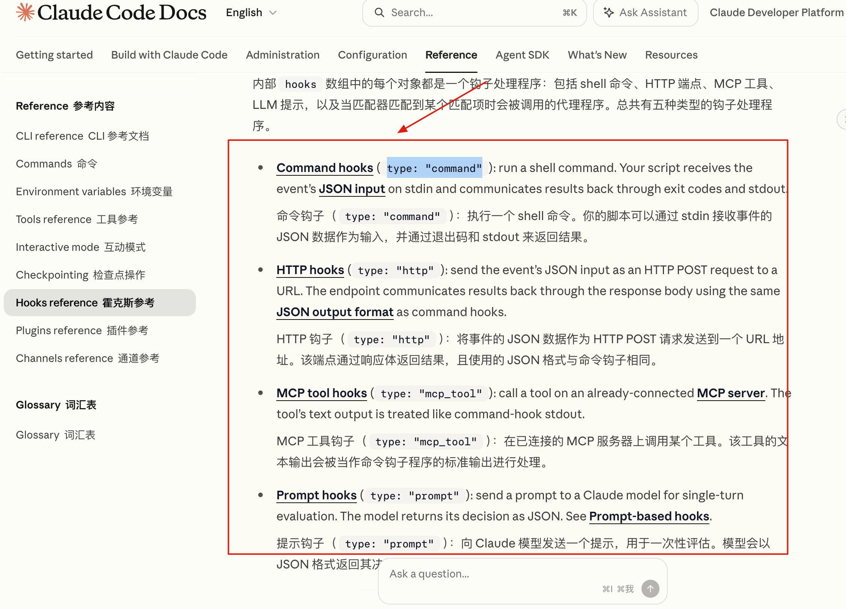Image resolution: width=846 pixels, height=609 pixels.
Task: Click the sparkle icon in Ask Assistant
Action: tap(608, 13)
